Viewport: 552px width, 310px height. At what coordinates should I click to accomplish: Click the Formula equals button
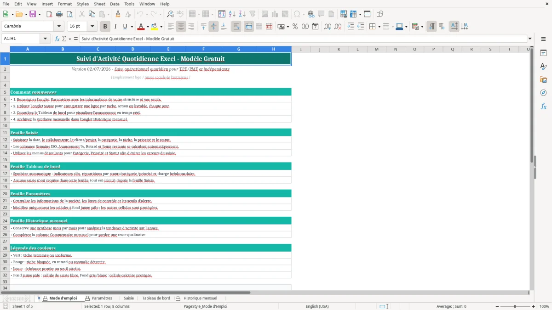pos(75,39)
